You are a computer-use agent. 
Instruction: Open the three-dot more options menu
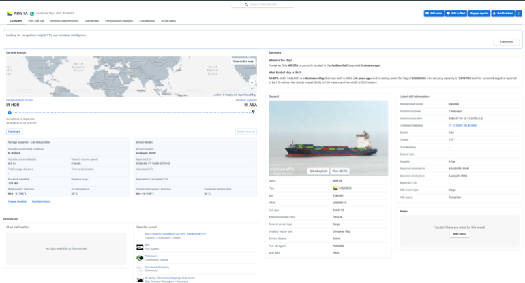519,14
